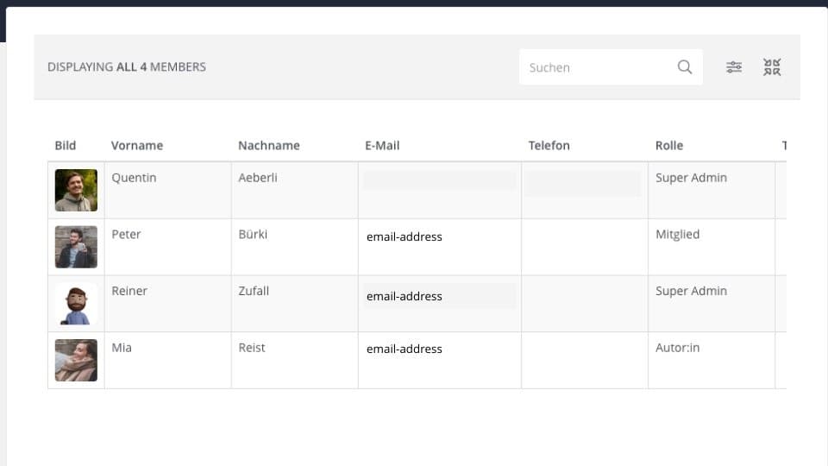Click the collapse view arrows icon
The height and width of the screenshot is (466, 828).
click(x=771, y=67)
